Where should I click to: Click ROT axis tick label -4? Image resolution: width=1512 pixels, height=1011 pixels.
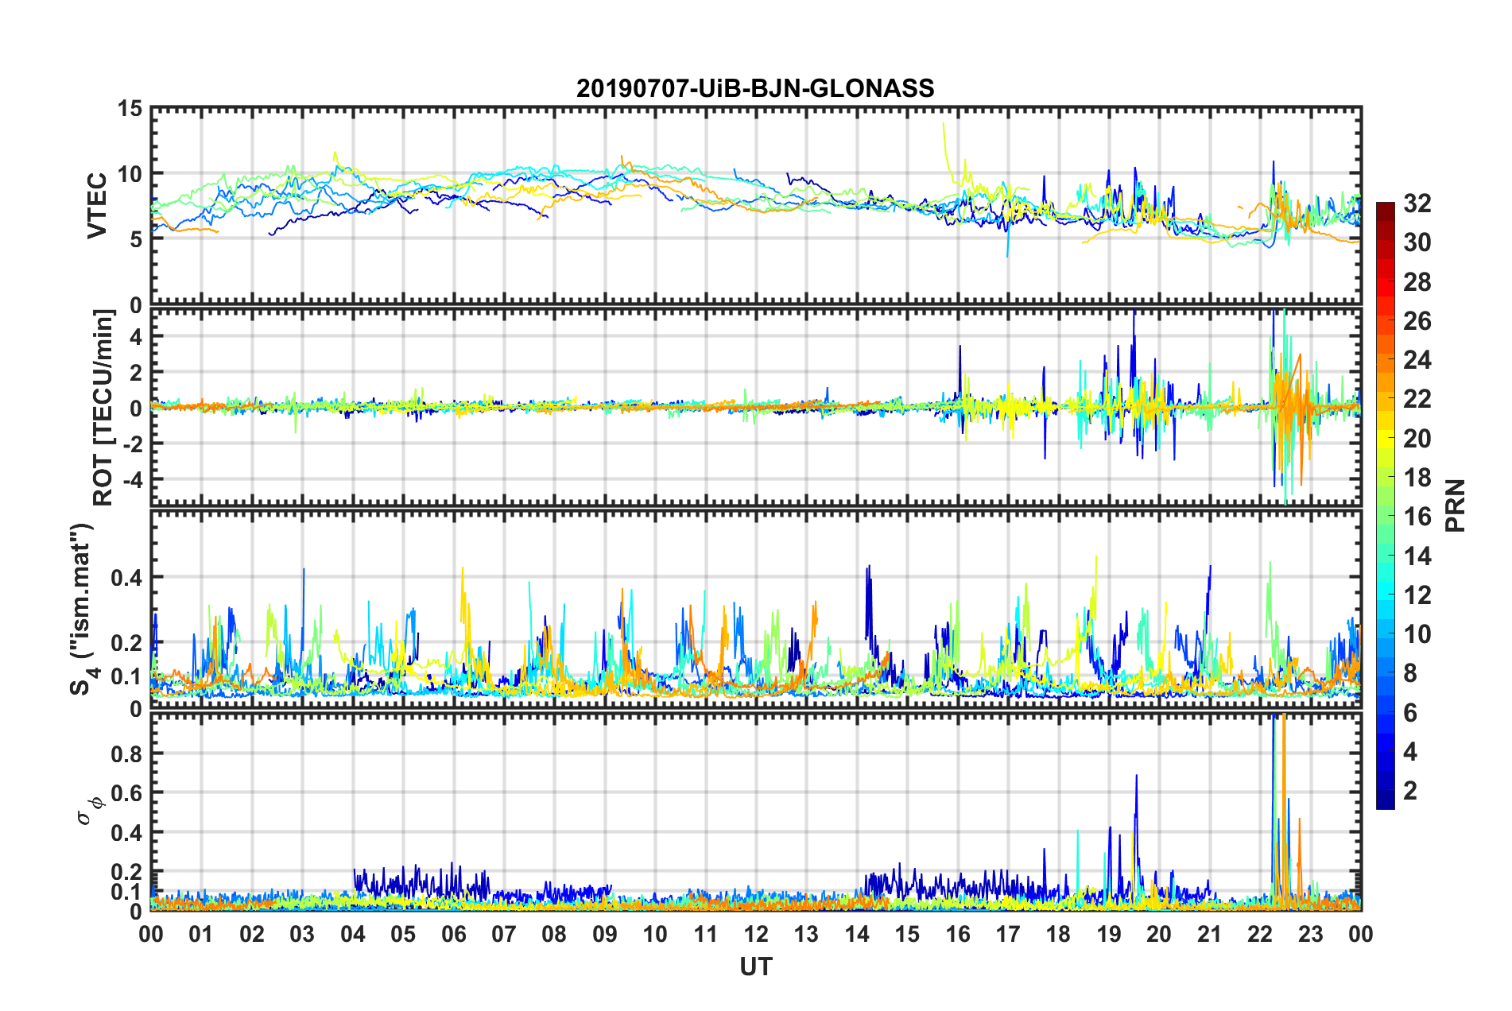(x=133, y=479)
